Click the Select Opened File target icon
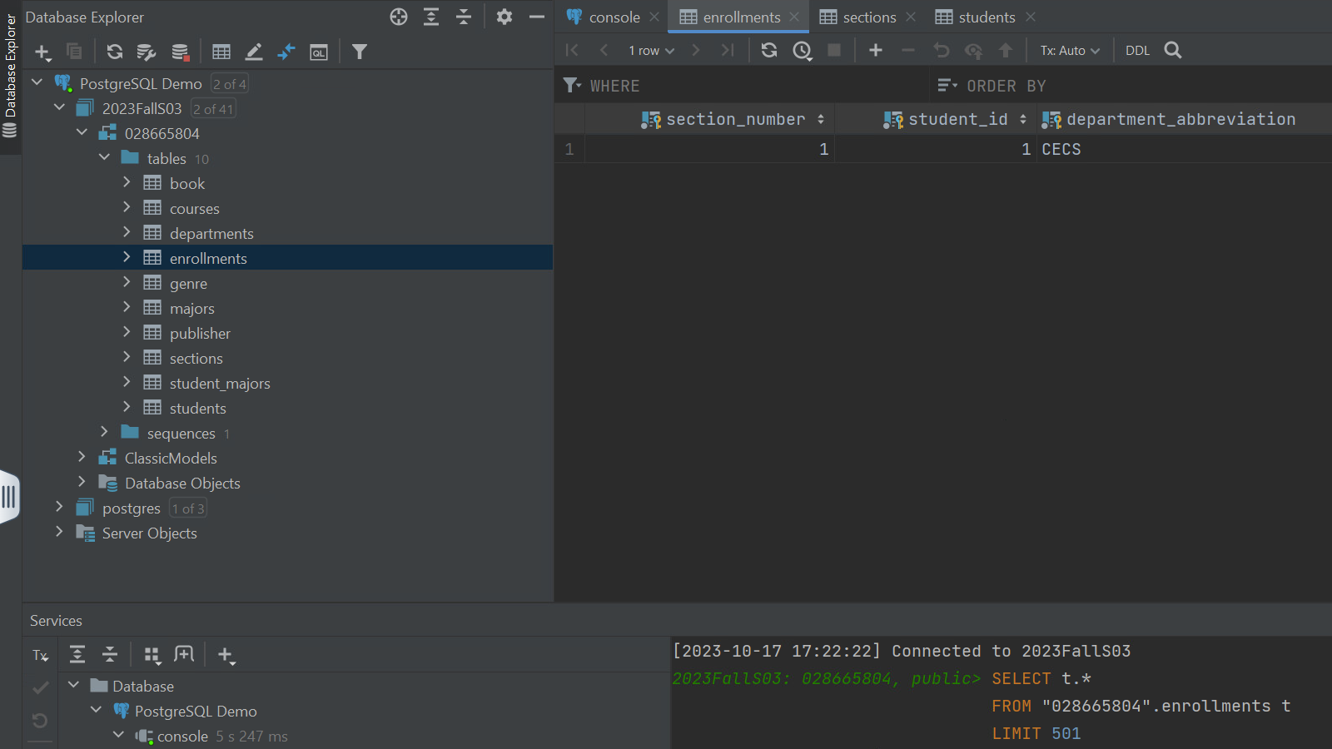The width and height of the screenshot is (1332, 749). tap(399, 17)
